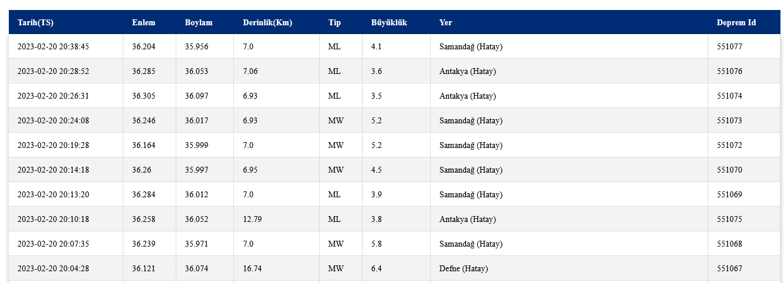The image size is (784, 283).
Task: Click the latitude 36.26 cell
Action: 141,170
